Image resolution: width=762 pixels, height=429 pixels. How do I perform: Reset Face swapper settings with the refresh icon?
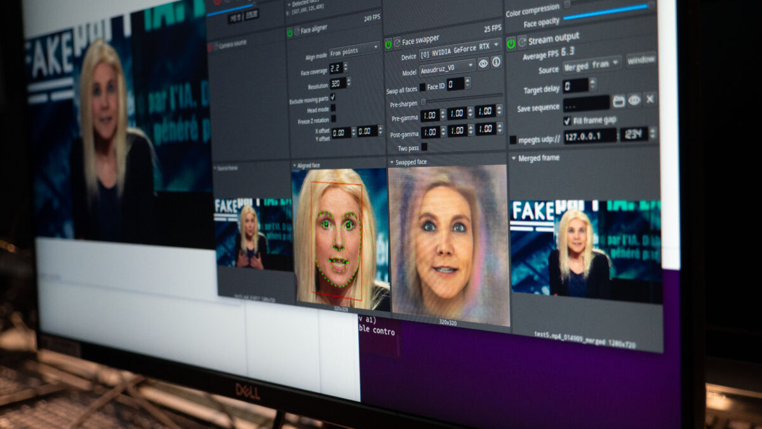tap(397, 43)
